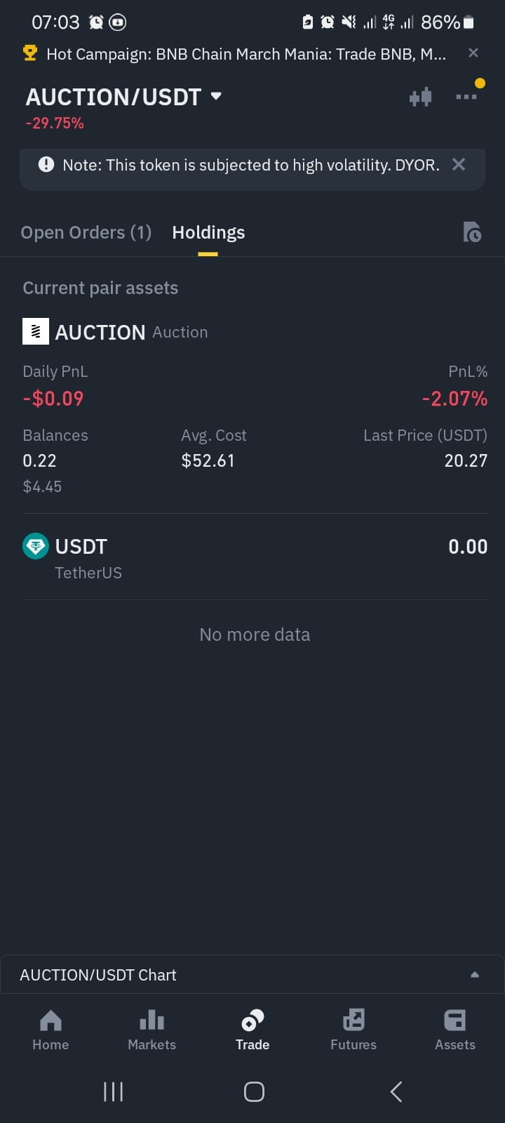Open the candlestick chart icon
The image size is (505, 1123).
tap(420, 97)
